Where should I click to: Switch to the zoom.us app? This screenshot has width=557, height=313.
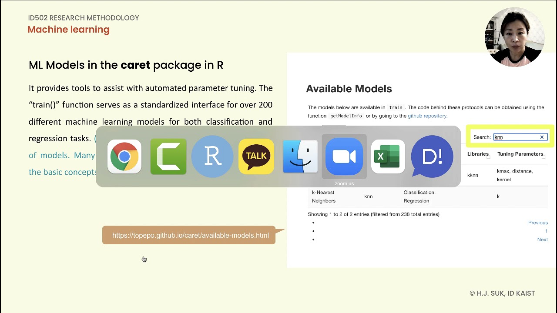click(x=344, y=156)
